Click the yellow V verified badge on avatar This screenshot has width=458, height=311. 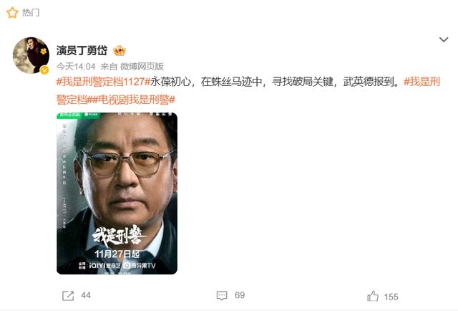[44, 70]
